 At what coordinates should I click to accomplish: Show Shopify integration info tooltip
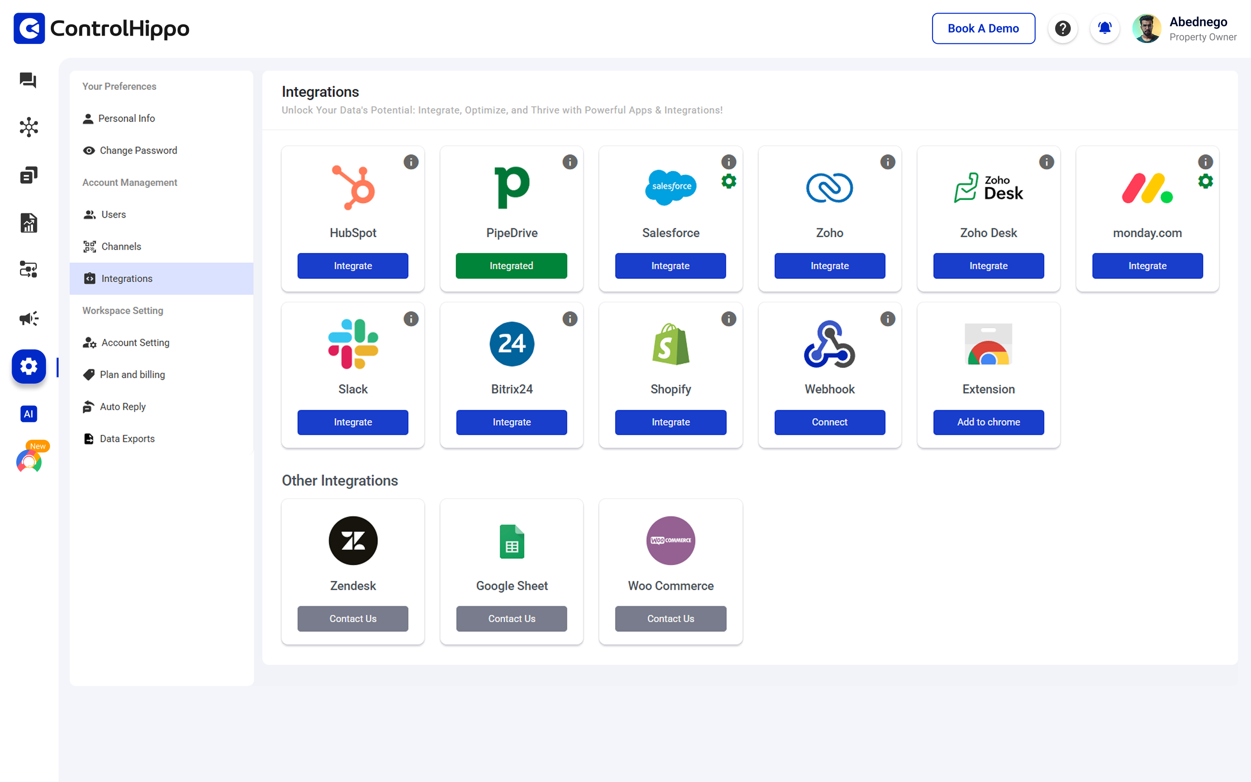pyautogui.click(x=729, y=319)
